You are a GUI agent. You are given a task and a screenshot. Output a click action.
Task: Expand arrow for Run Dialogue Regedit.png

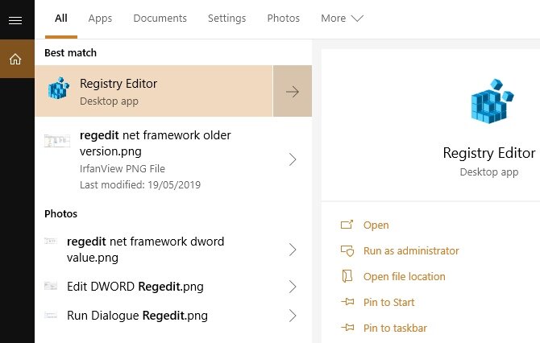tap(293, 316)
